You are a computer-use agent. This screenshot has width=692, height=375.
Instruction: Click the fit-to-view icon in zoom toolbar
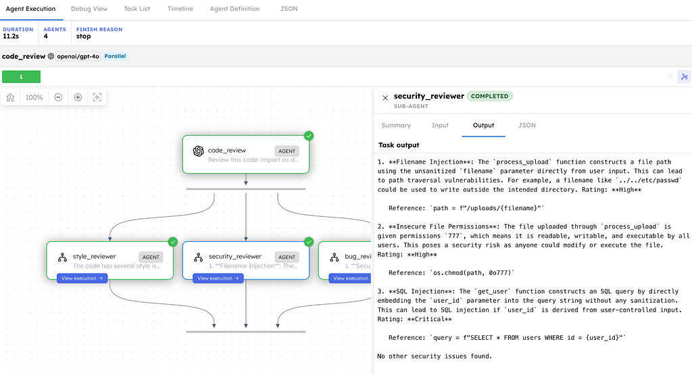tap(97, 97)
